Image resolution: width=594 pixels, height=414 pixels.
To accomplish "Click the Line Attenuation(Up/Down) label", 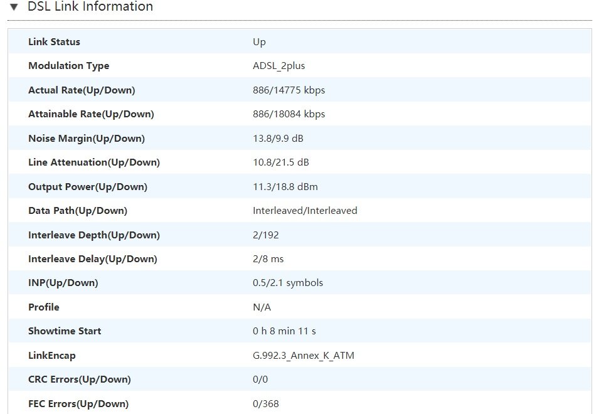I will (94, 162).
